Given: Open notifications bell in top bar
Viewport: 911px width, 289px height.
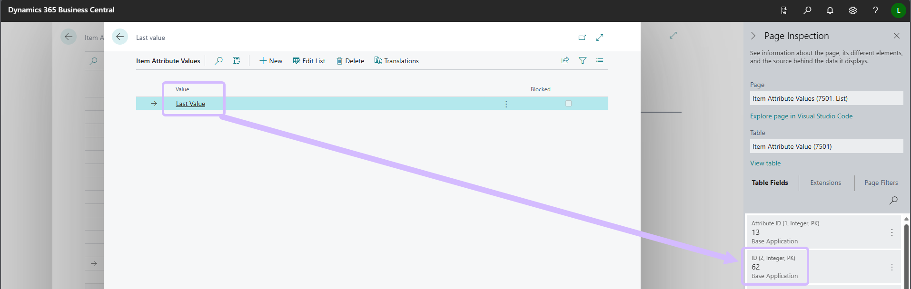Looking at the screenshot, I should [x=830, y=10].
